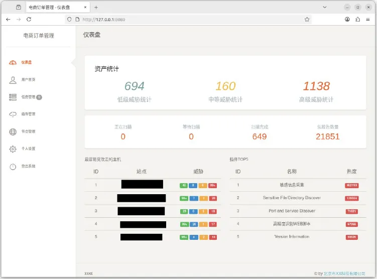
Task: Click the red 17 badge in host row 4
Action: 213,224
